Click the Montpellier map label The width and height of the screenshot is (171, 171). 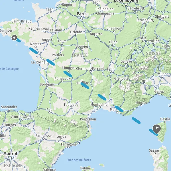tap(99, 105)
